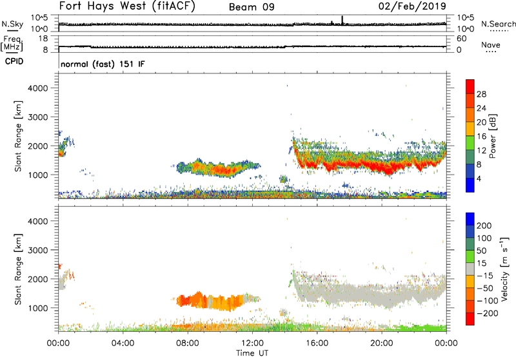Click the "18" tick on the frequency axis
The height and width of the screenshot is (357, 516).
point(43,39)
